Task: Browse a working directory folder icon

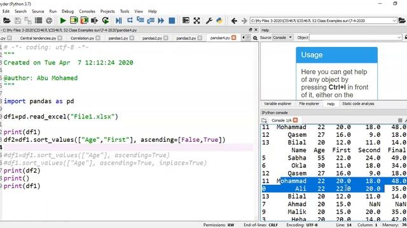Action: 402,20
